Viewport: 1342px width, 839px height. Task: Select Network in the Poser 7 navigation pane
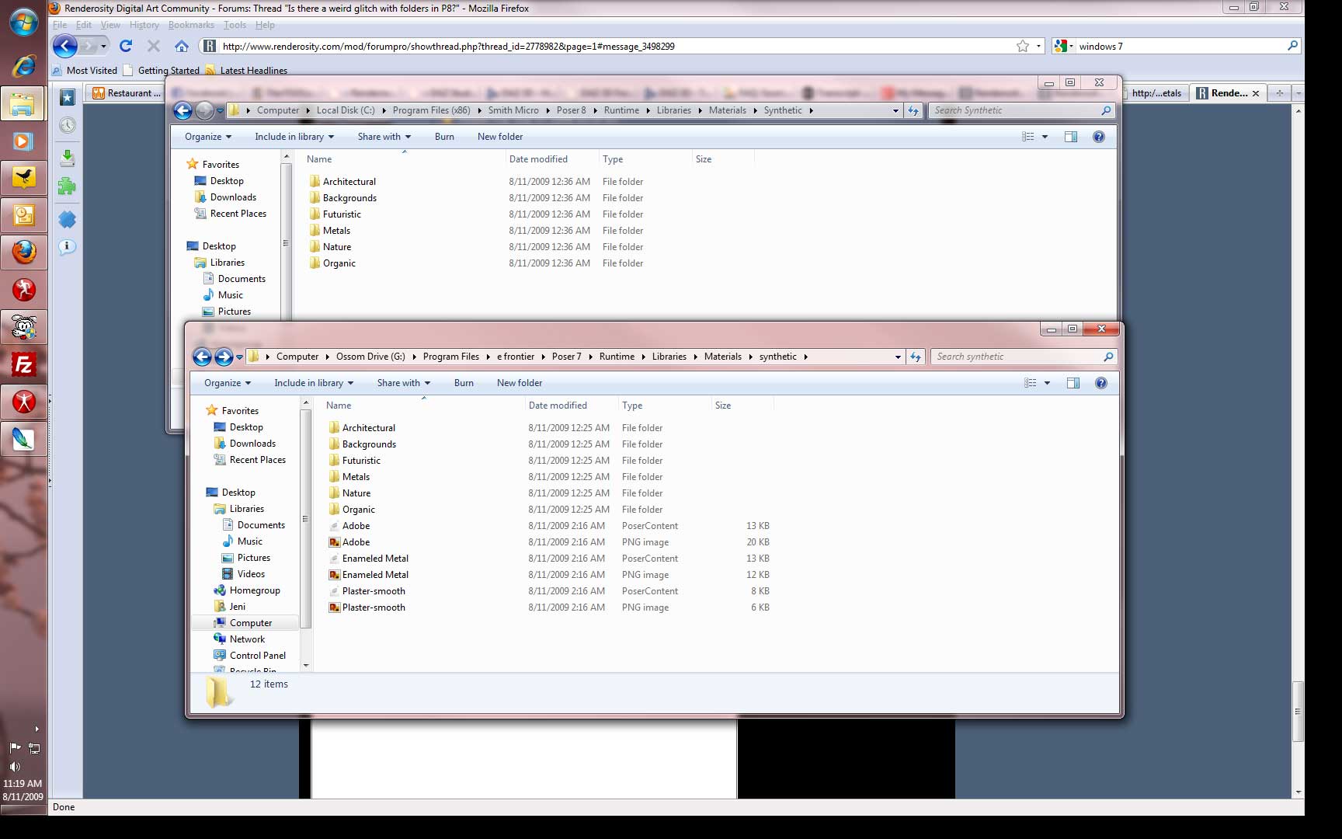247,639
